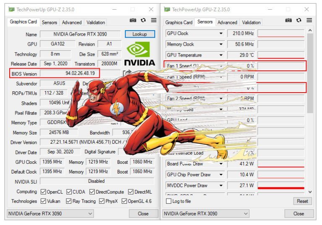Click Memory Size value 24576 MB

(59, 132)
